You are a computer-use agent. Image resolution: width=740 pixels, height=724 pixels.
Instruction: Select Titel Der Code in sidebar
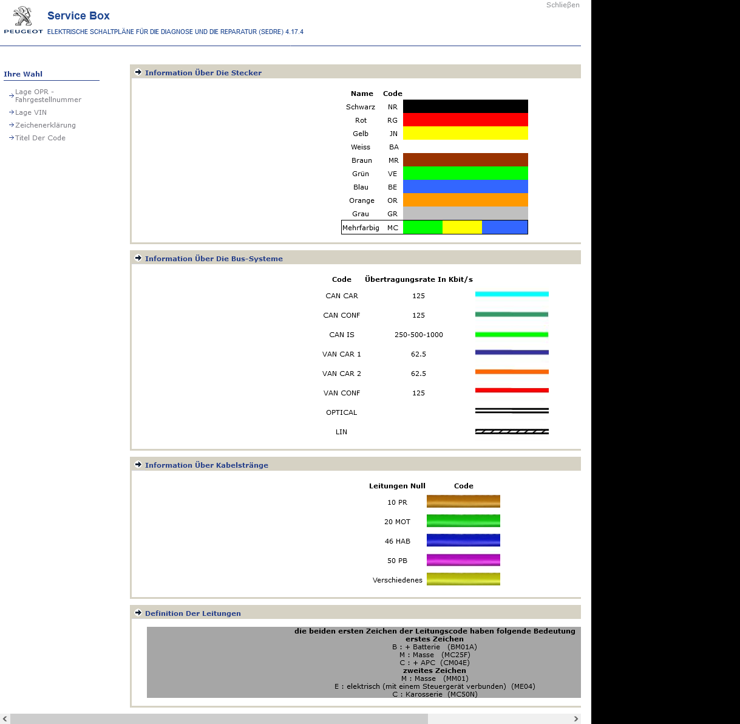pos(40,138)
